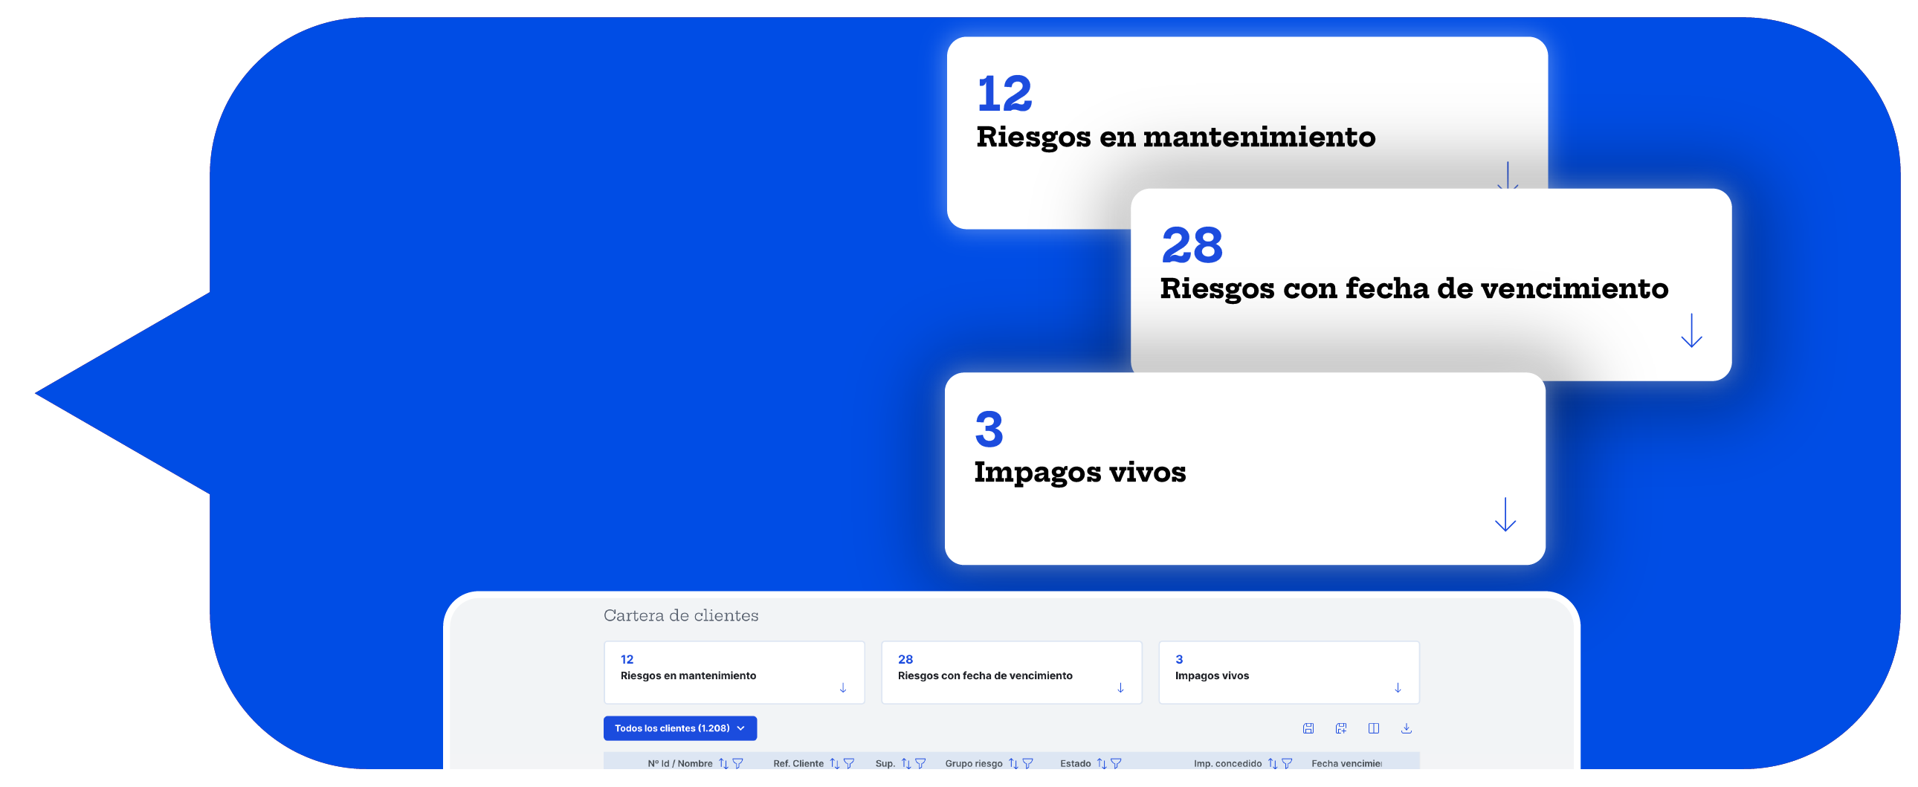Click the save view floppy disk icon

pyautogui.click(x=1308, y=728)
